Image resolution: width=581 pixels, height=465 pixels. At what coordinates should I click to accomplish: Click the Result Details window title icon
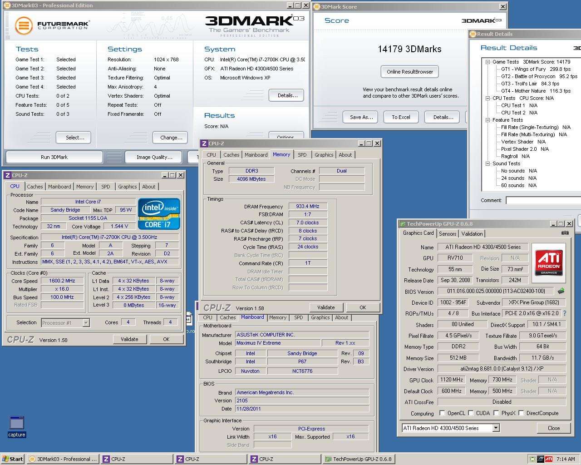point(473,34)
